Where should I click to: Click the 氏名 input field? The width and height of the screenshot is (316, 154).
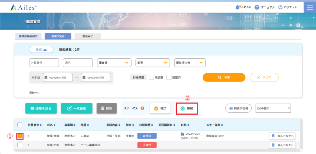coord(78,63)
